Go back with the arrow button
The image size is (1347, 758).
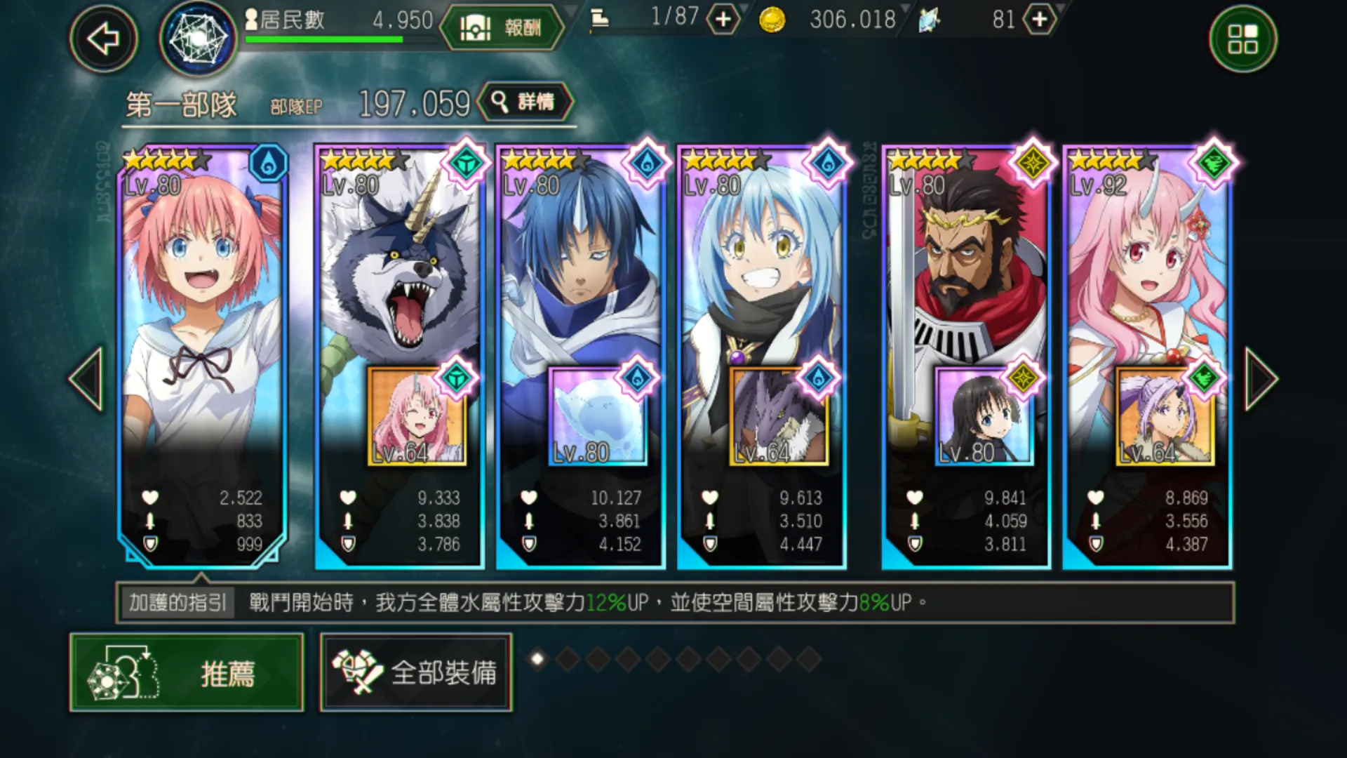(103, 38)
